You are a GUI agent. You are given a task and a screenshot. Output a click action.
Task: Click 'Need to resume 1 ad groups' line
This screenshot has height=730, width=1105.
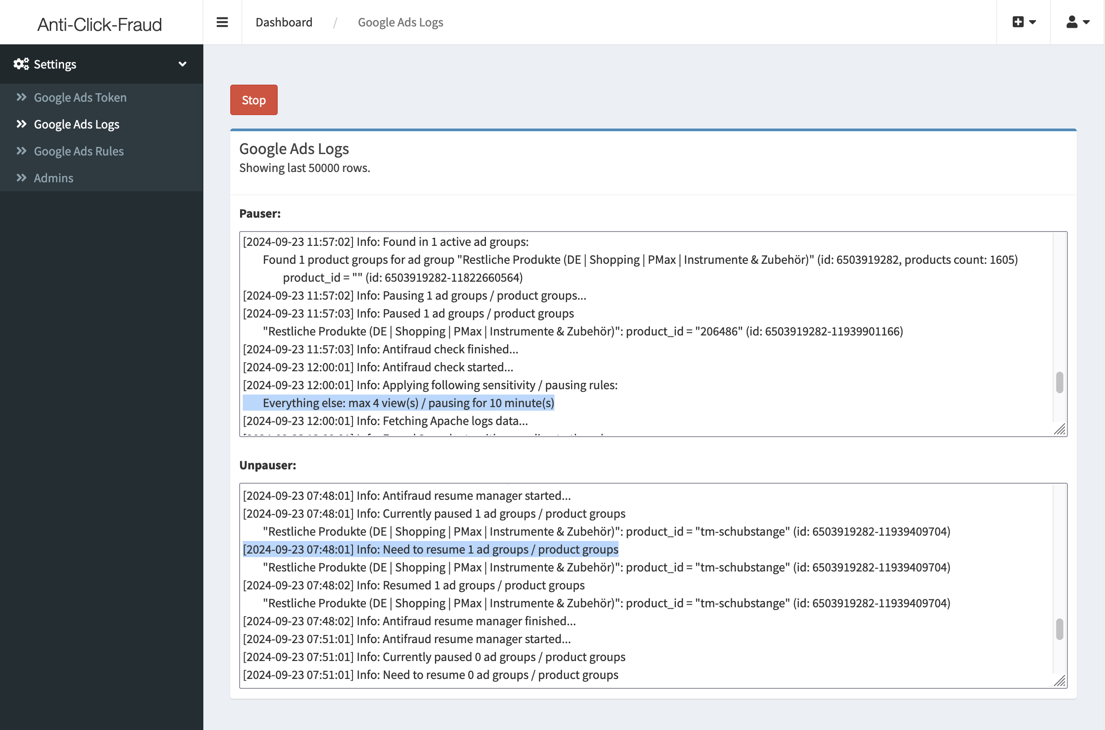coord(431,550)
